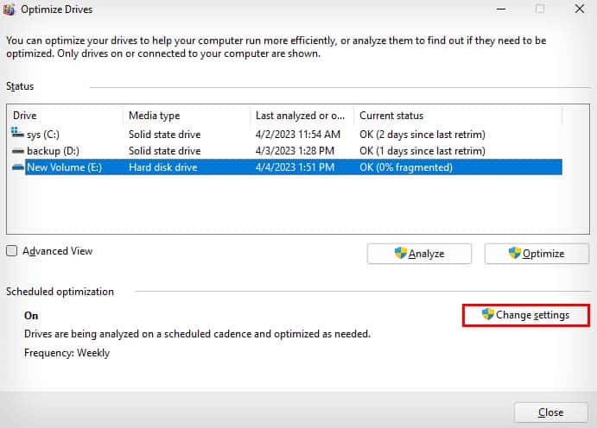Click the Solid state drive cell for backup (D:)

164,151
